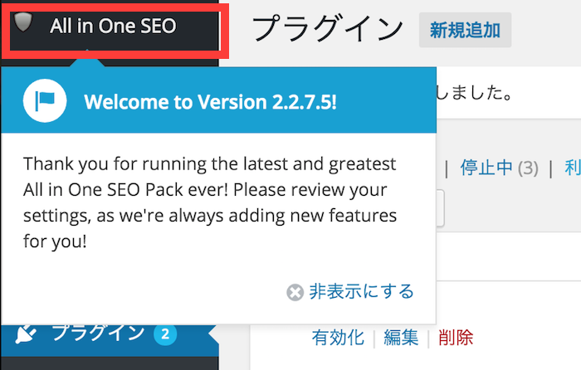The width and height of the screenshot is (581, 370).
Task: Click the partly hidden bulk action dropdown edge
Action: click(x=440, y=208)
